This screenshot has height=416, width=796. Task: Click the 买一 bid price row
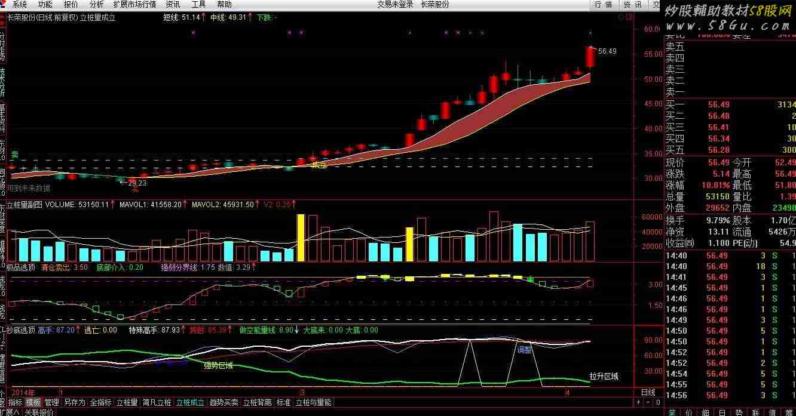730,104
